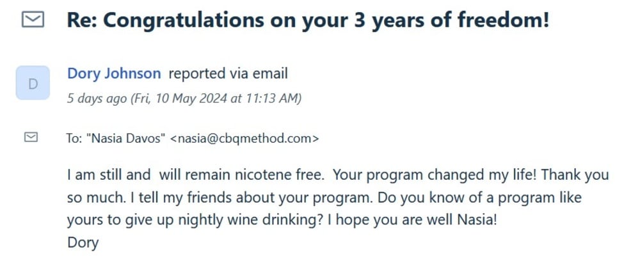Click recipient name "Nasia Davos"
640x261 pixels.
[x=125, y=138]
